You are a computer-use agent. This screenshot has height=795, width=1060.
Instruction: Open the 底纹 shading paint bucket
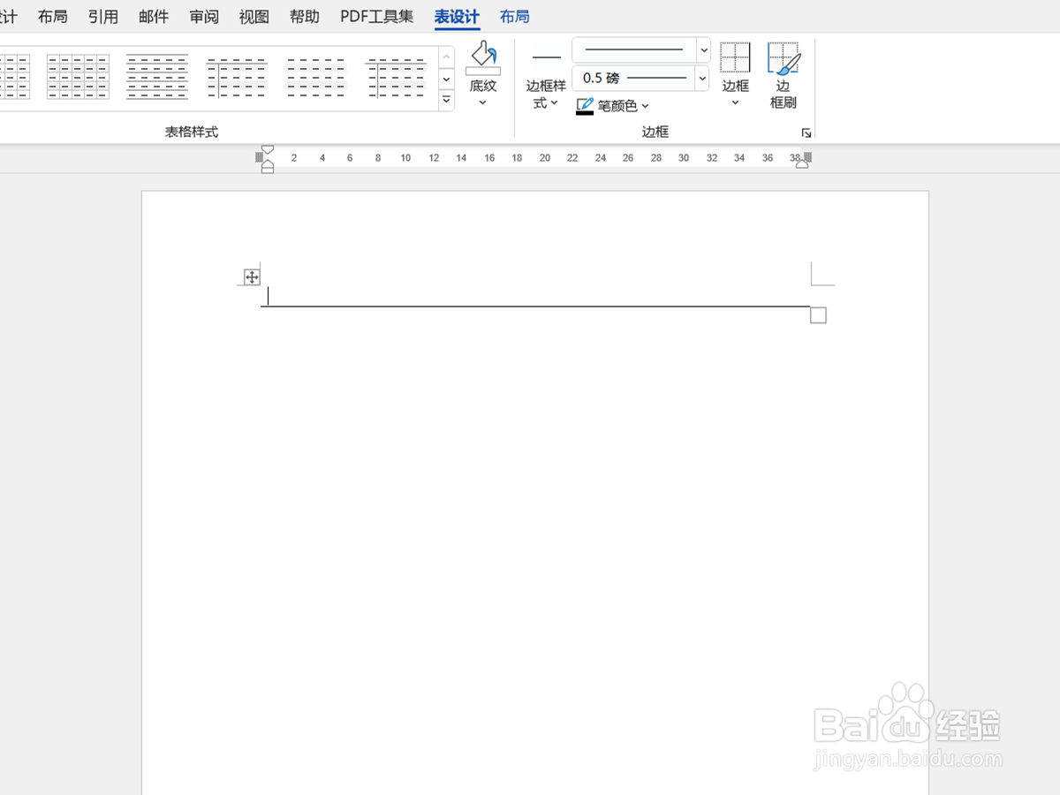483,58
